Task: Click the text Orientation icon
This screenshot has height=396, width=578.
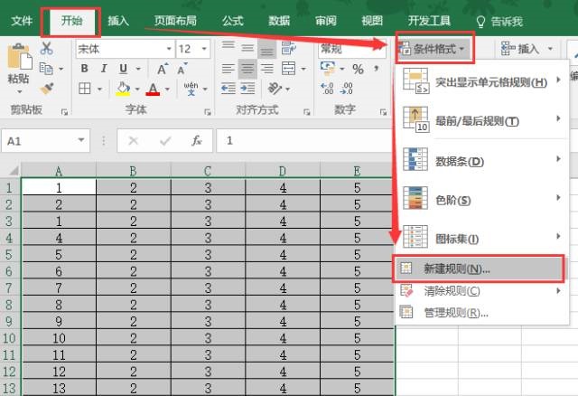Action: pos(275,89)
